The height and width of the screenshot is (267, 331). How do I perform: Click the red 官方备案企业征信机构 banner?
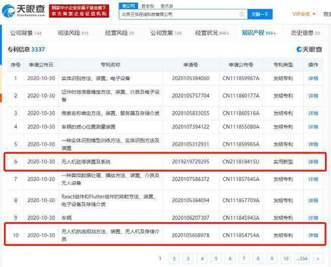pyautogui.click(x=79, y=11)
